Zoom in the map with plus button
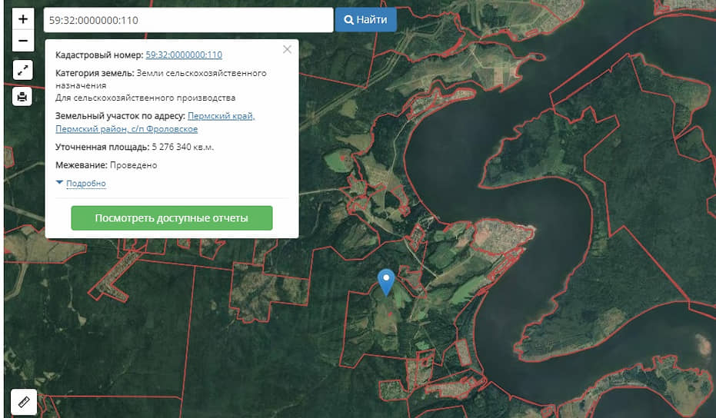The height and width of the screenshot is (418, 716). click(23, 19)
